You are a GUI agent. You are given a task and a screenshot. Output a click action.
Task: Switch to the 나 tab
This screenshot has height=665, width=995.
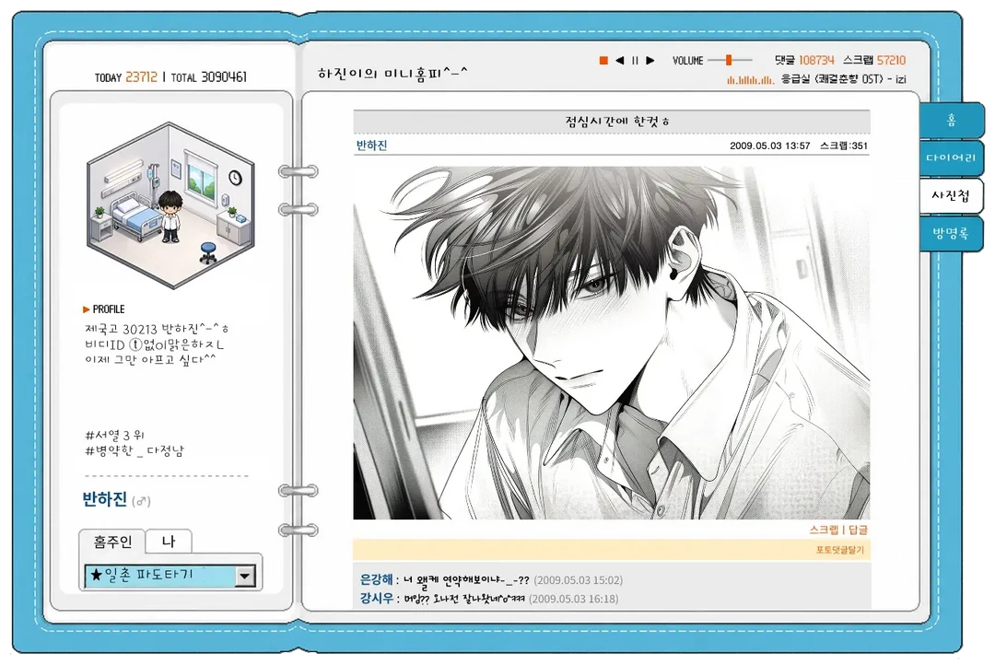[169, 542]
